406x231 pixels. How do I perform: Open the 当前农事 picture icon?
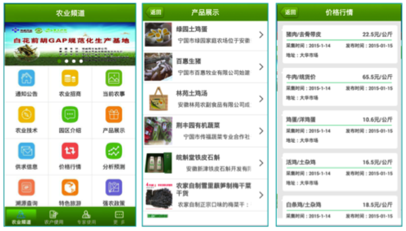[x=114, y=79]
